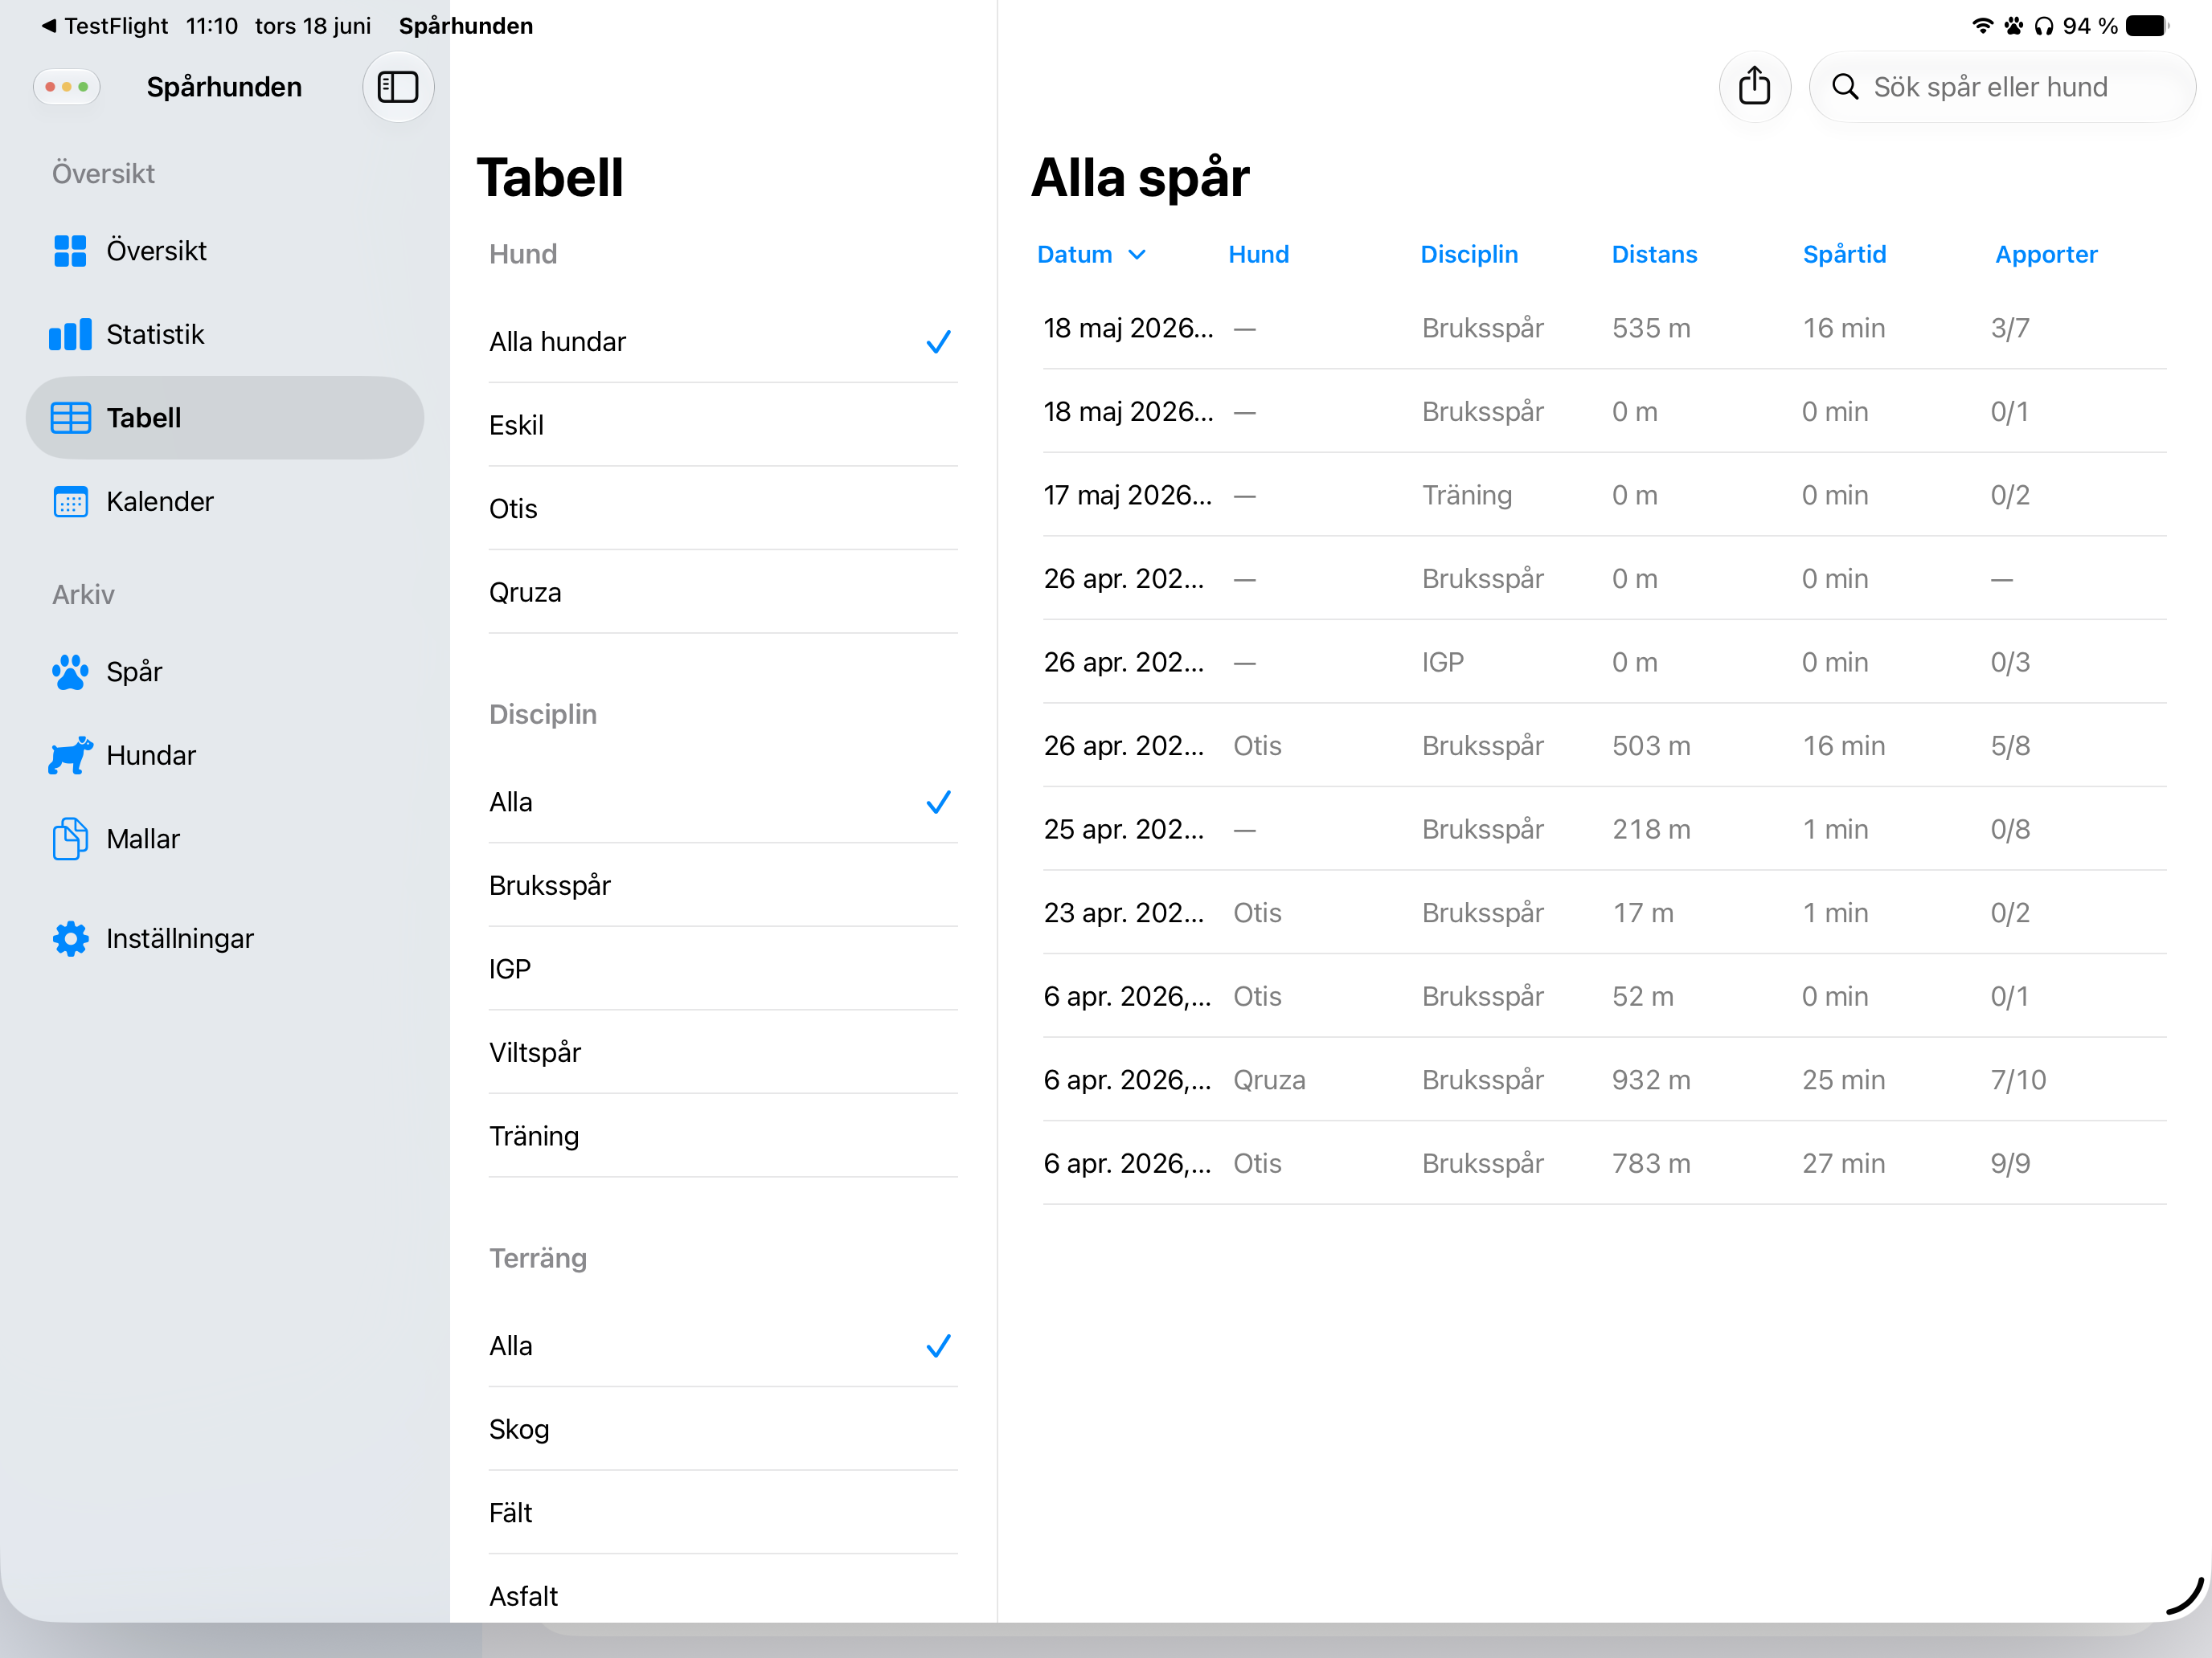
Task: Select the 18 maj row with 0/1 apporter
Action: pyautogui.click(x=1604, y=412)
